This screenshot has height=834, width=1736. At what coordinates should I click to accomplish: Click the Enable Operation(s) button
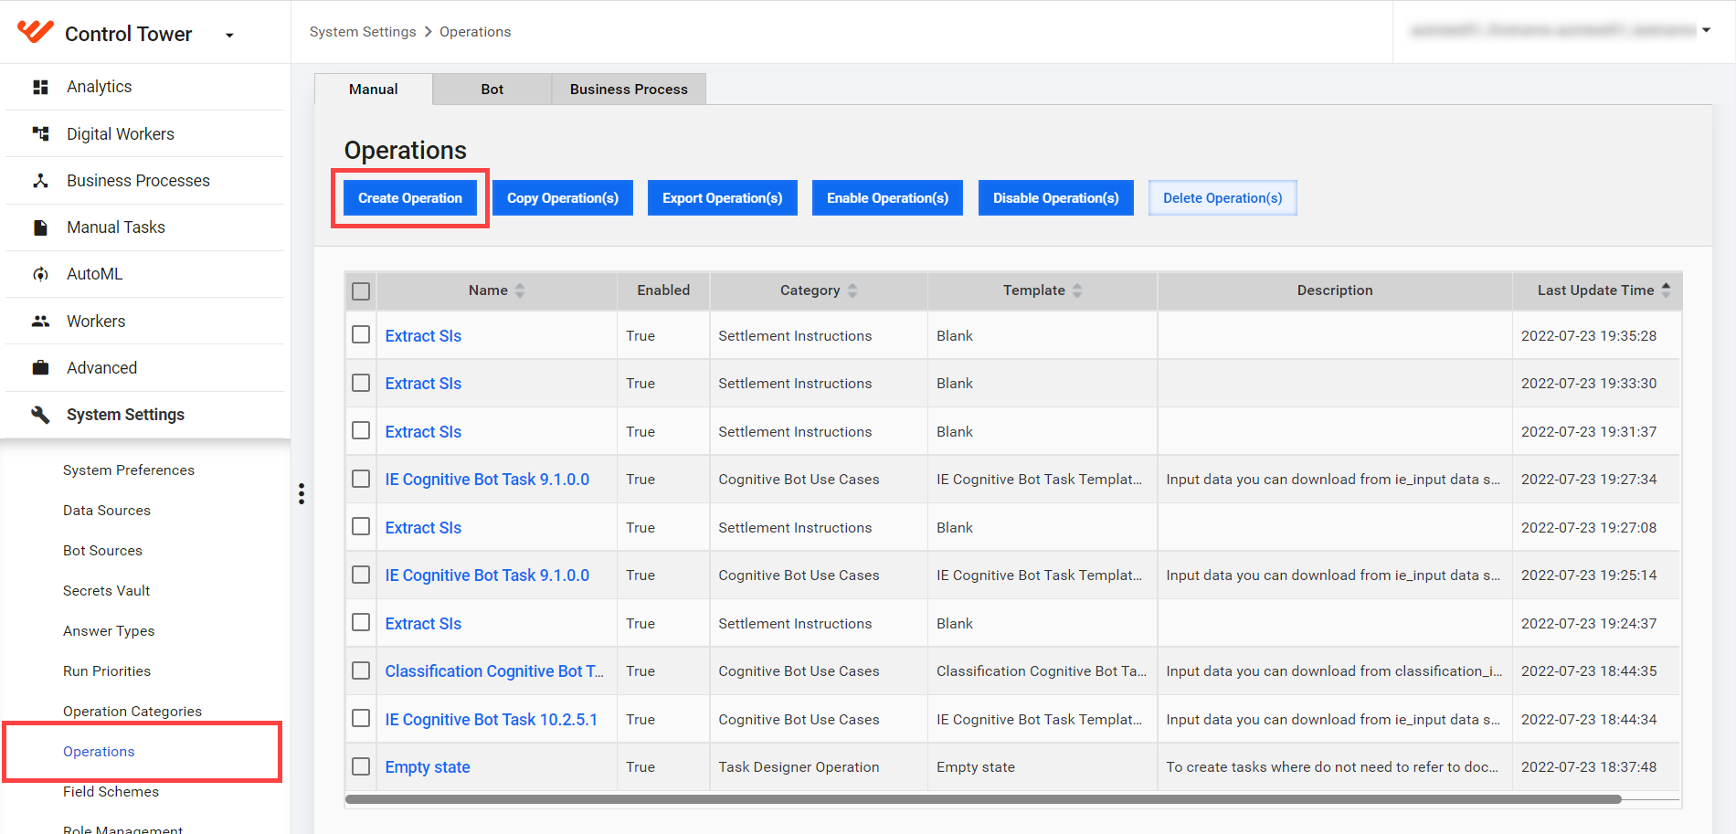click(x=888, y=198)
